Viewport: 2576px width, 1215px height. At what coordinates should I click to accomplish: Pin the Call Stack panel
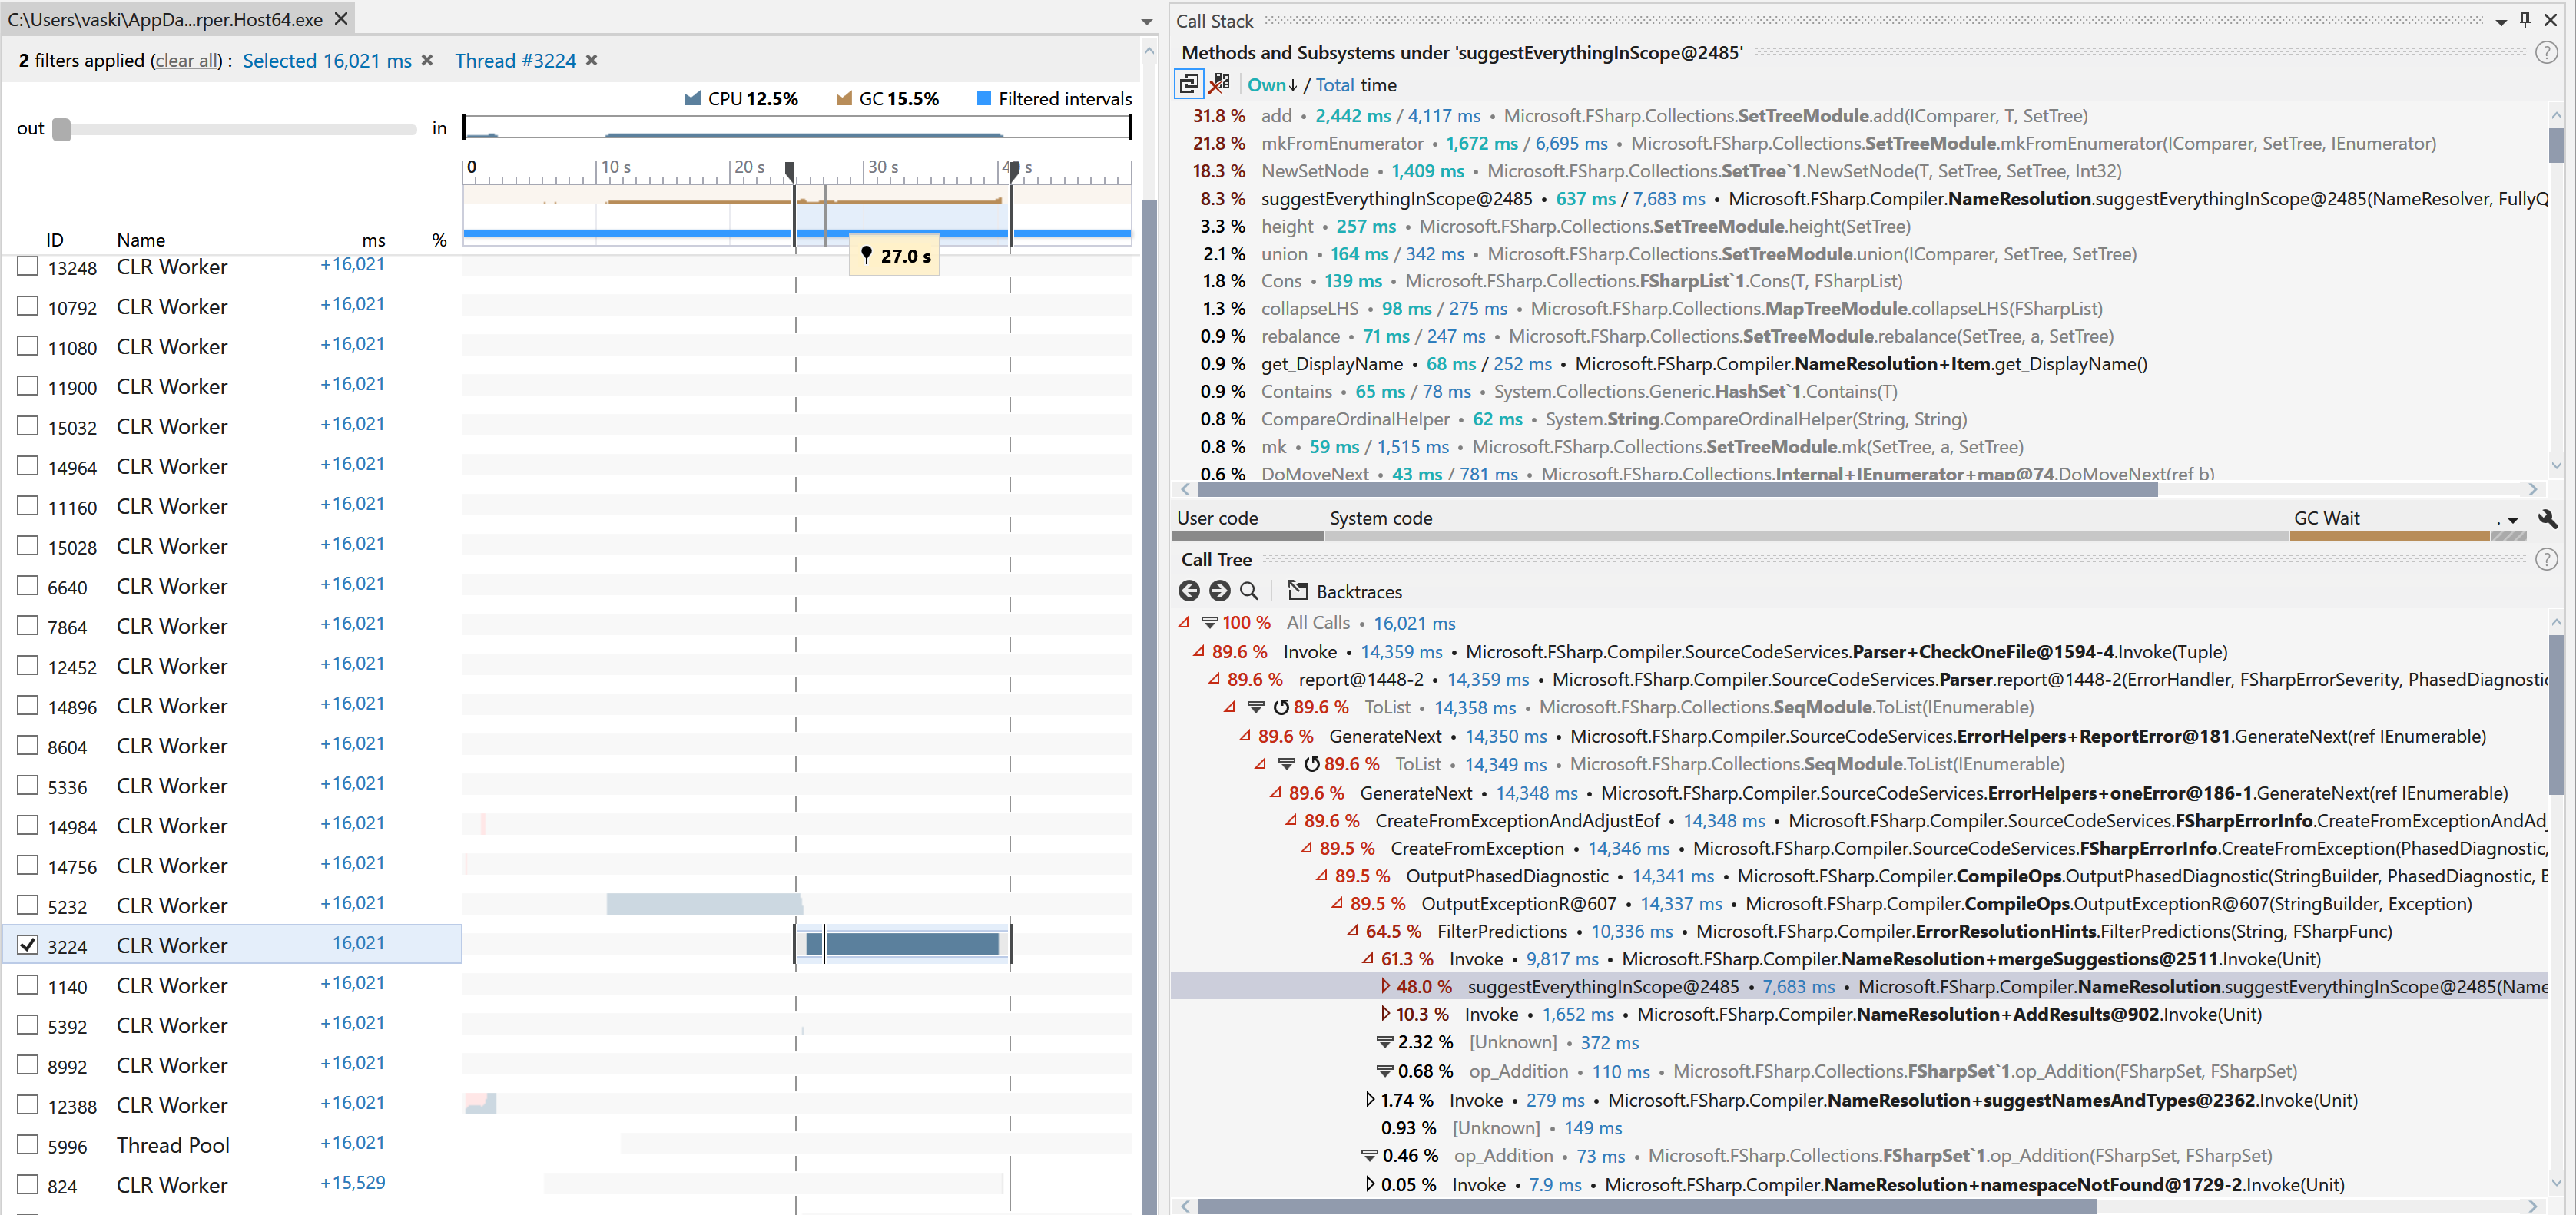2524,19
